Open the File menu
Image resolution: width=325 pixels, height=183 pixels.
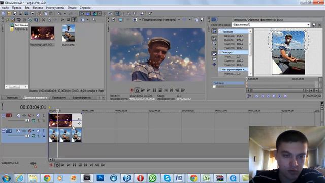pos(5,8)
